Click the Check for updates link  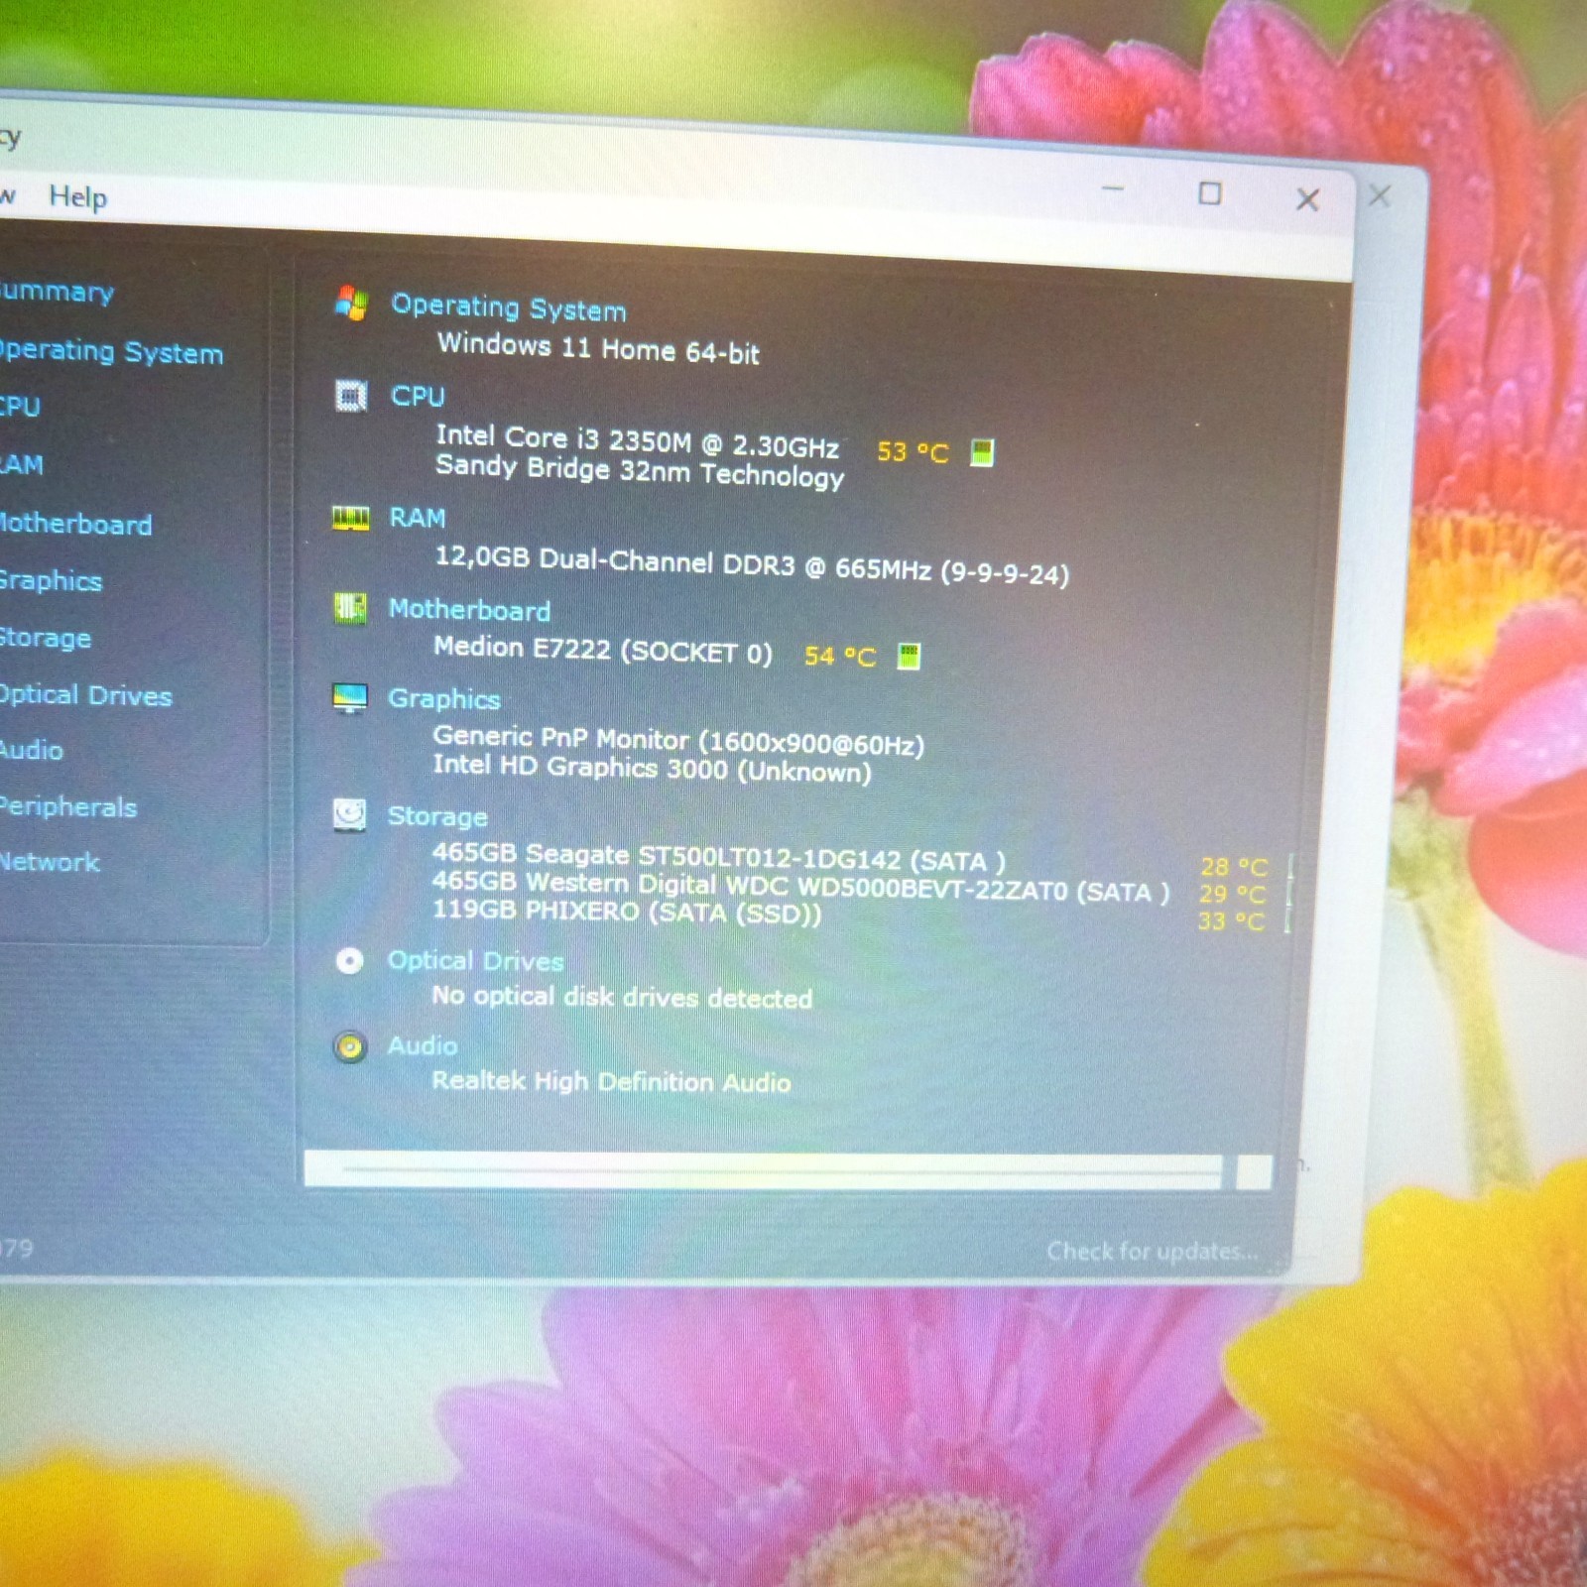click(1152, 1251)
